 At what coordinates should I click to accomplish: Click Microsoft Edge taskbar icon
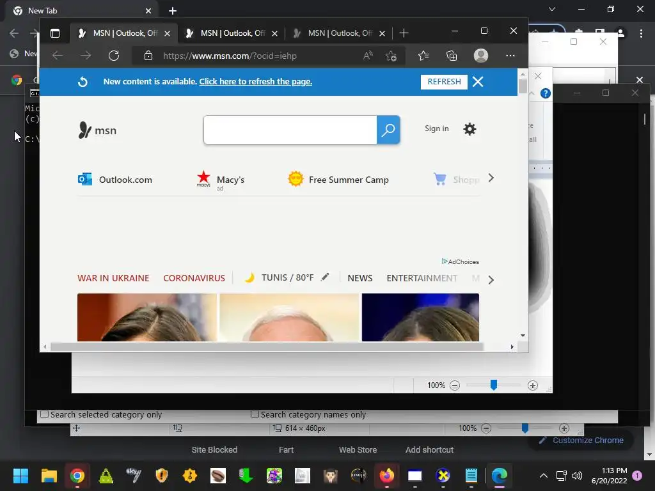tap(499, 476)
